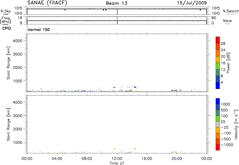Click the 'Power [dB]' colorbar title
Viewport: 239px width, 165px height.
[228, 63]
